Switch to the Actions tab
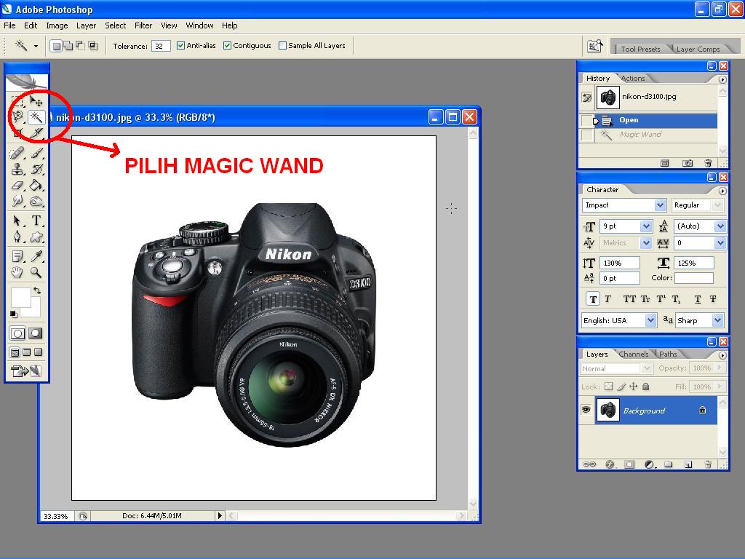The width and height of the screenshot is (745, 559). tap(633, 79)
